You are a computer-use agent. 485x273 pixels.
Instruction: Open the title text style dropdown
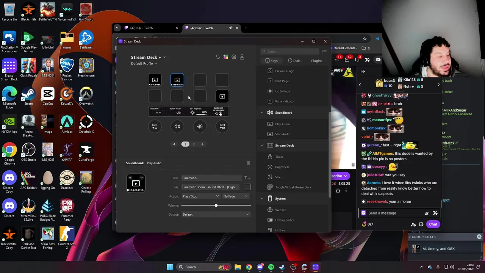[247, 178]
